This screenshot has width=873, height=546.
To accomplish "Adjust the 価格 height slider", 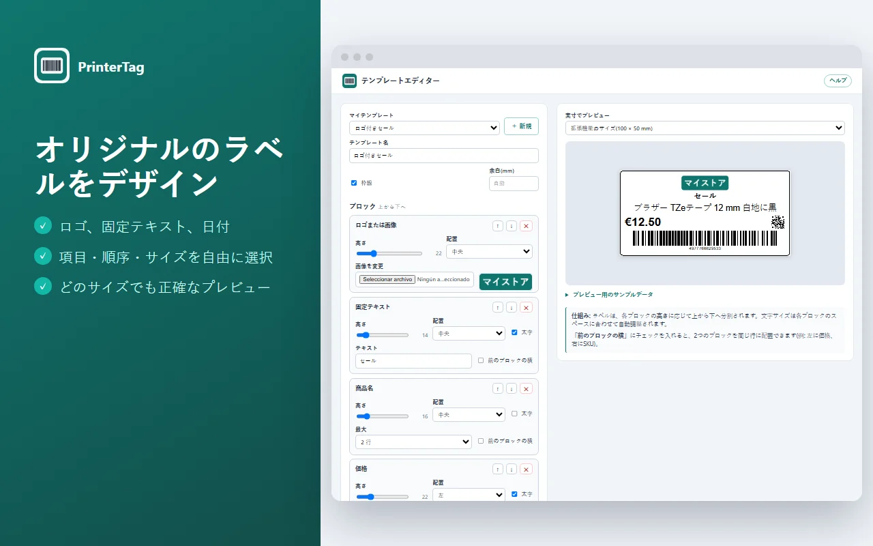I will pos(382,497).
